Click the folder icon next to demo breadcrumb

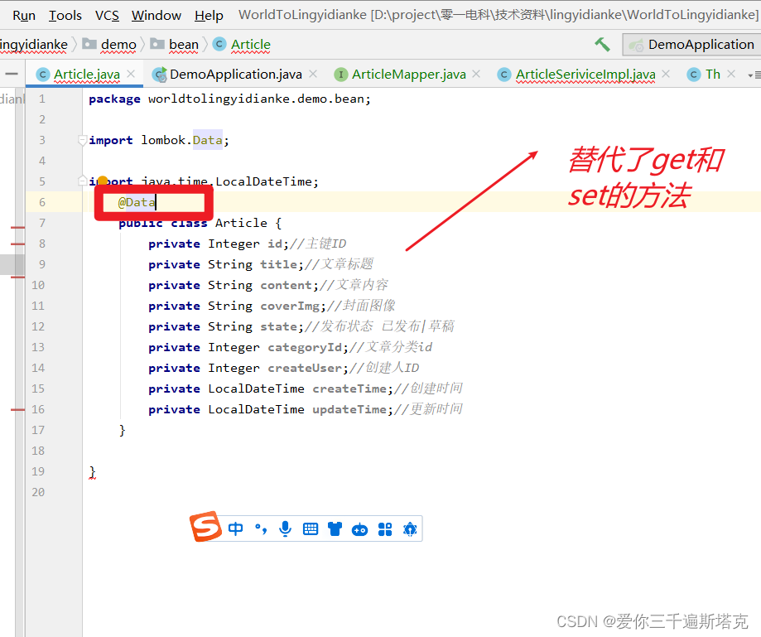(x=89, y=44)
